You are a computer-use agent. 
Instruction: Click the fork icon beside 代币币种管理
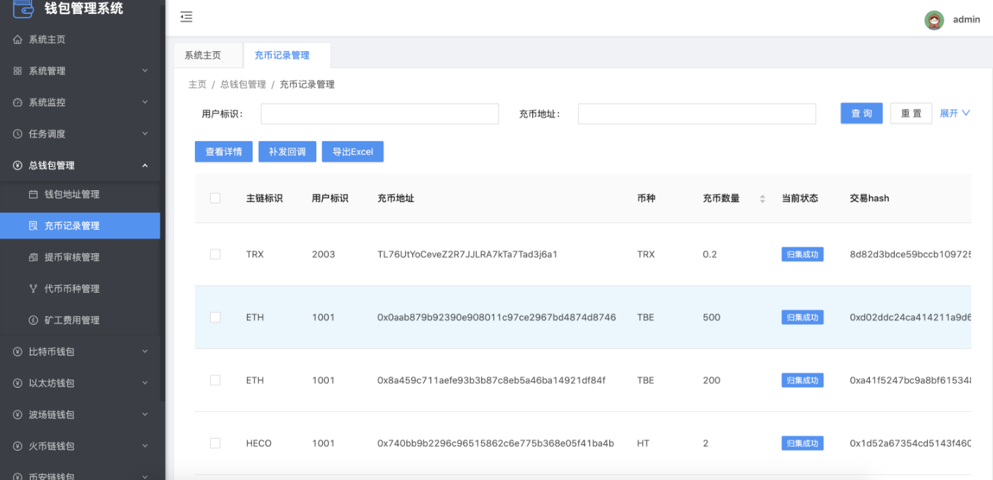click(33, 289)
